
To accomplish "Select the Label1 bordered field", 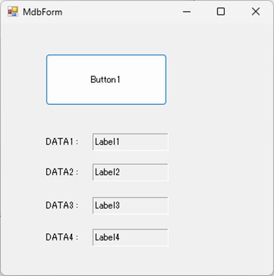I will coord(130,142).
